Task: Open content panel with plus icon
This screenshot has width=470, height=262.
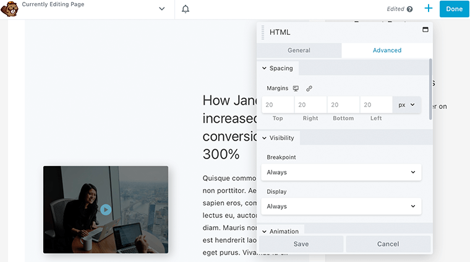Action: click(x=429, y=9)
